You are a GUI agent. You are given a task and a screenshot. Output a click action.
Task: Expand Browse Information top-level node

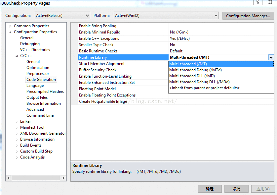pos(17,140)
